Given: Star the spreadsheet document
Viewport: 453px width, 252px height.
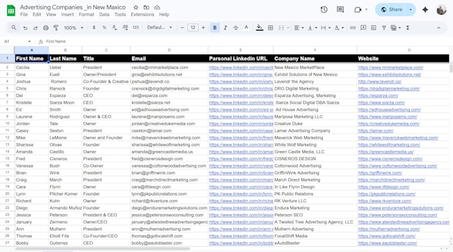Looking at the screenshot, I should tap(136, 7).
